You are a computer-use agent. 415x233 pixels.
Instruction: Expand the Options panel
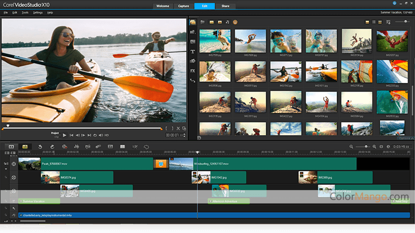coord(405,138)
